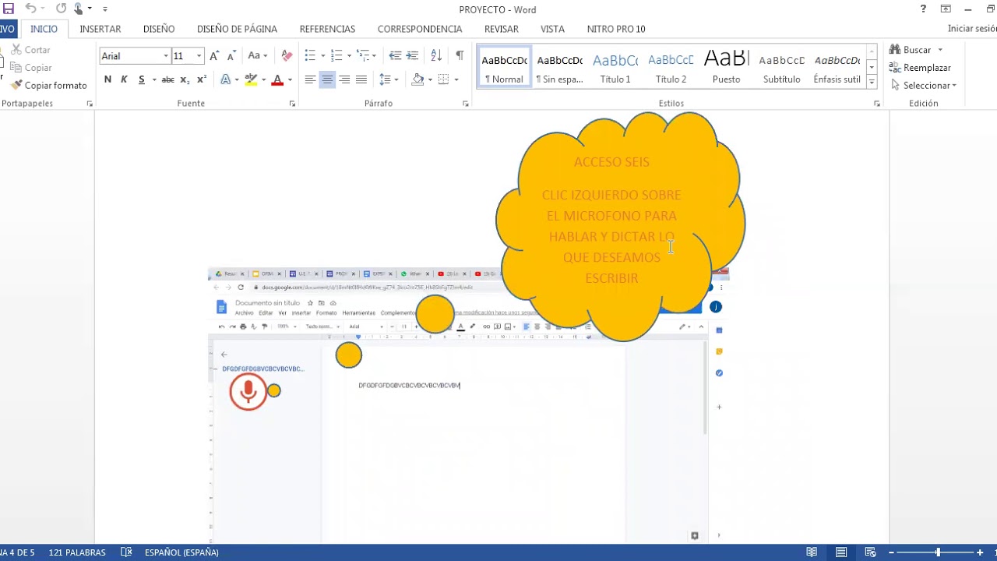This screenshot has height=561, width=997.
Task: Open the VISTA tab
Action: [552, 29]
